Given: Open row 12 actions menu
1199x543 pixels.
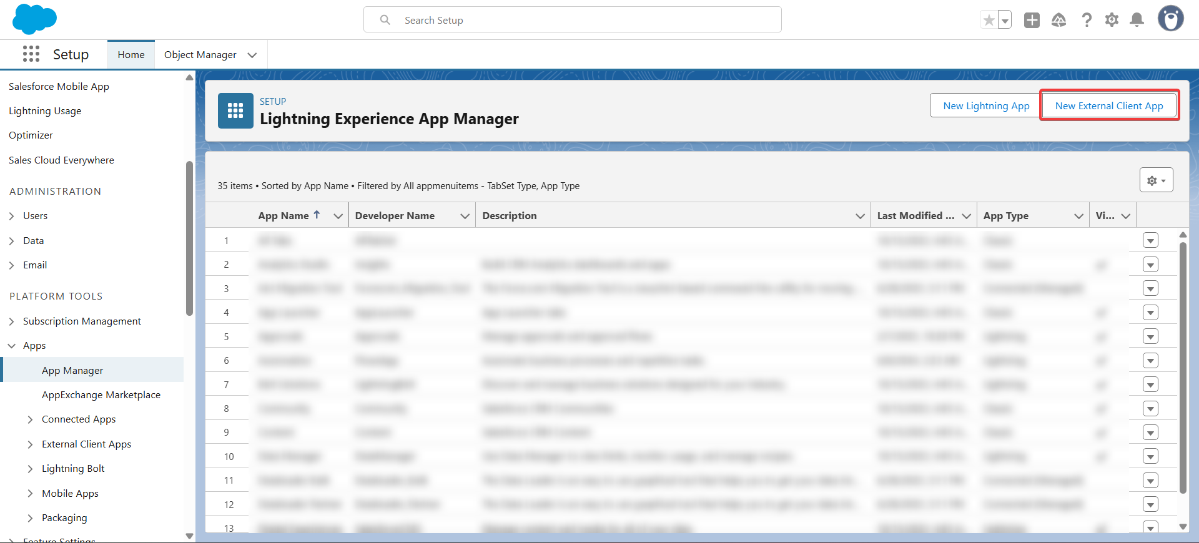Looking at the screenshot, I should [x=1150, y=504].
